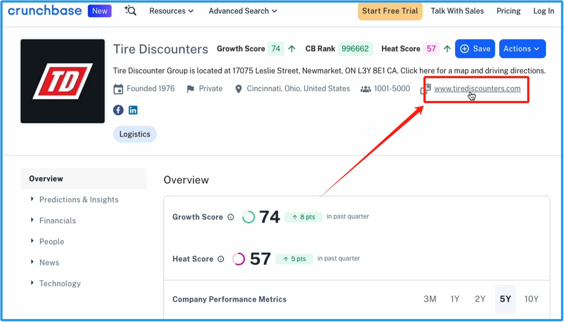The width and height of the screenshot is (564, 322).
Task: Click the Growth Score 74 badge in header
Action: 276,48
